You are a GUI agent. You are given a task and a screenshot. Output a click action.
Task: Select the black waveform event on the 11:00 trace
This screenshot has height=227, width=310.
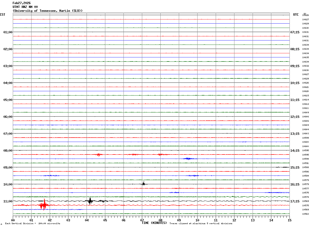(90, 201)
